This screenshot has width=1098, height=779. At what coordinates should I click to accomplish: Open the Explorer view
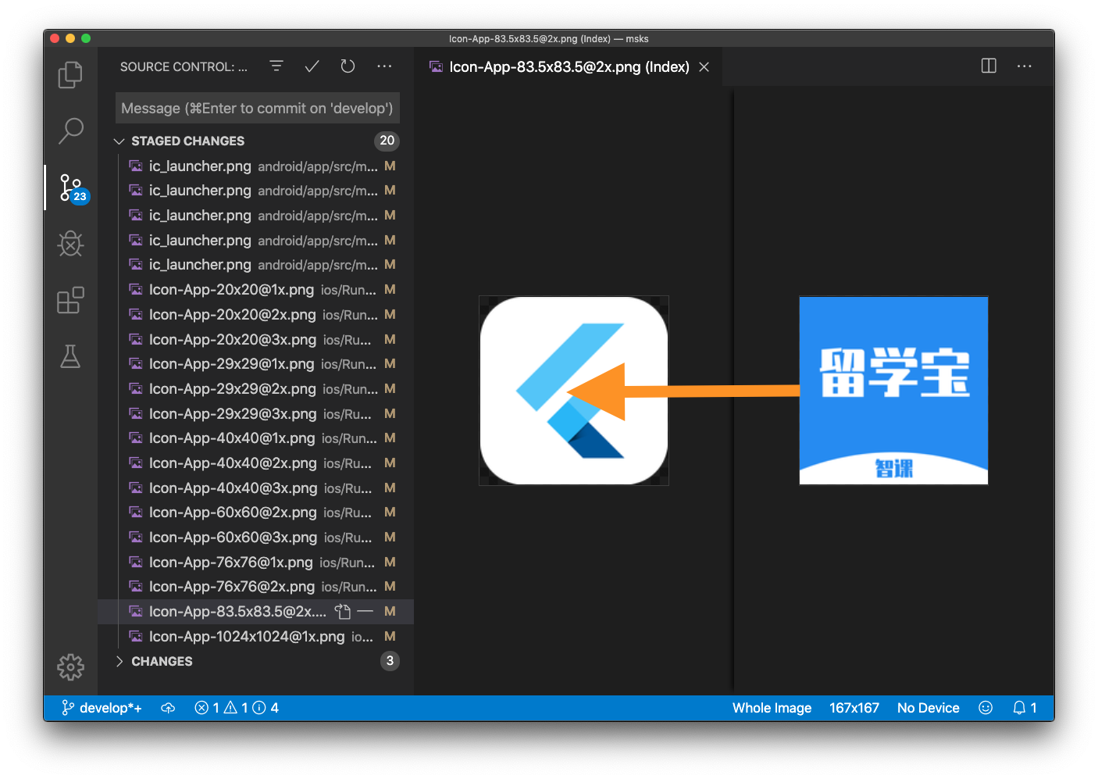pyautogui.click(x=70, y=75)
